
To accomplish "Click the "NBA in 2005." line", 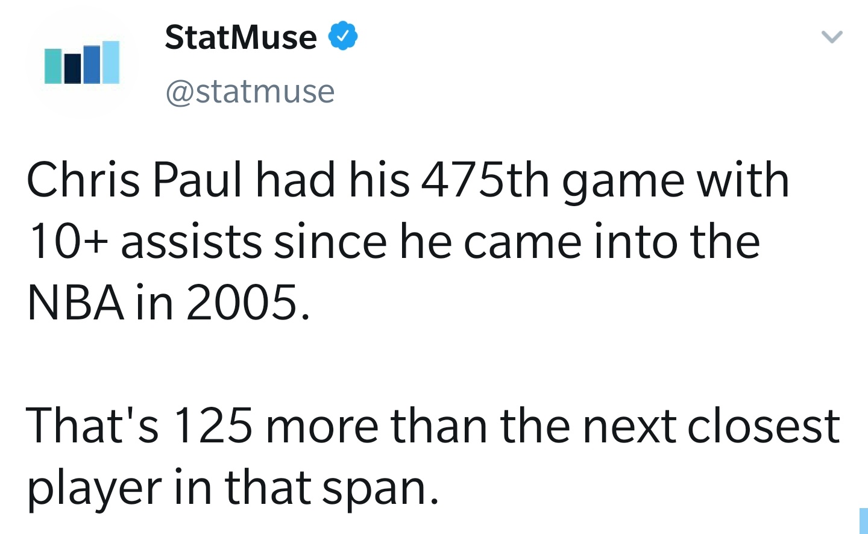I will coord(168,302).
